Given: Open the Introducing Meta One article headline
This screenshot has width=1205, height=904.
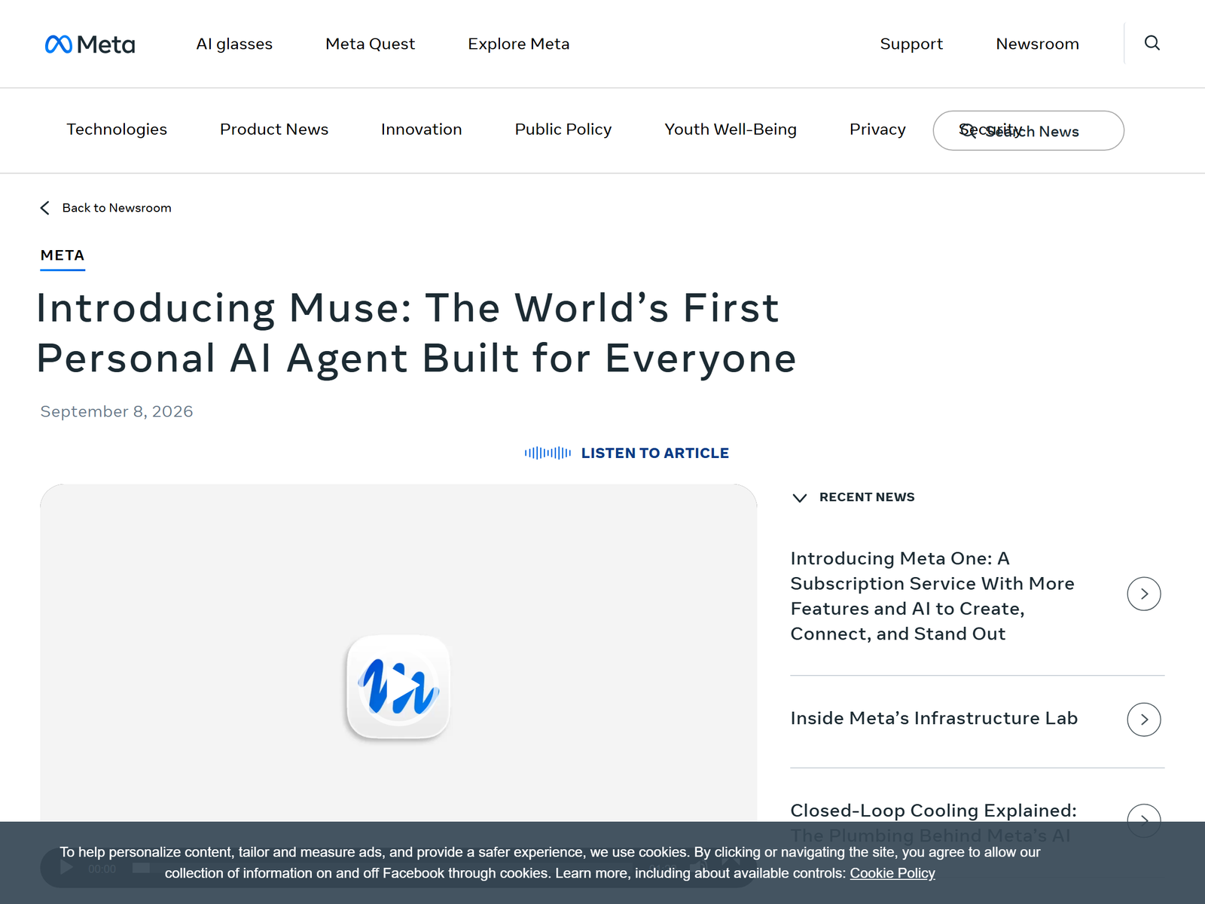Looking at the screenshot, I should pyautogui.click(x=932, y=596).
